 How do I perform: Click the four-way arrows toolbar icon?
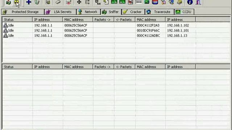(79, 2)
